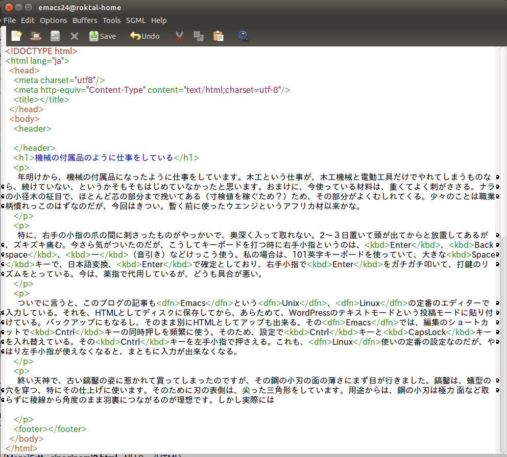This screenshot has width=507, height=457.
Task: Open the Options menu
Action: [54, 20]
